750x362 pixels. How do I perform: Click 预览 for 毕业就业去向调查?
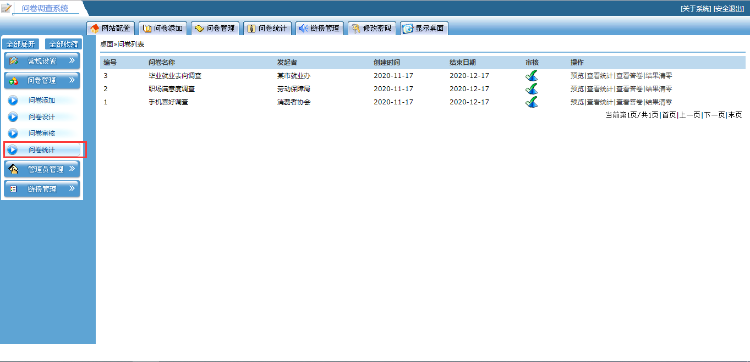[577, 76]
